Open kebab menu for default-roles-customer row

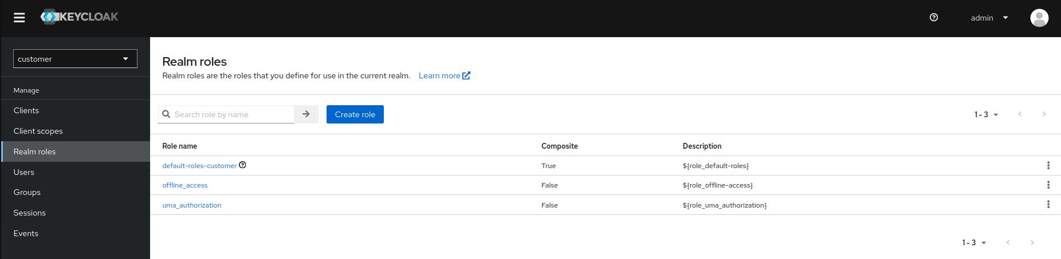[x=1048, y=165]
